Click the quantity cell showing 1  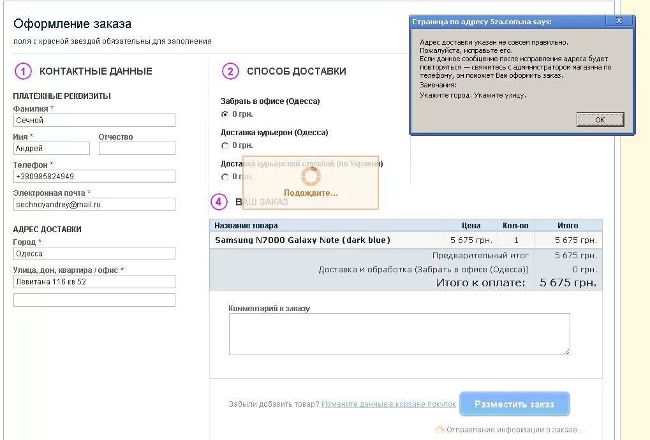515,240
